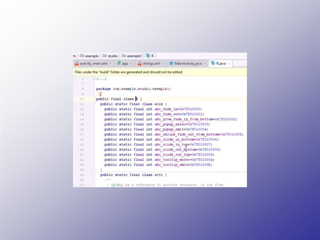Click the example breadcrumb folder
Screen dimensions: 320x240
89,56
